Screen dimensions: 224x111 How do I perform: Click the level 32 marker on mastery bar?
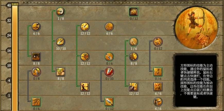[9, 21]
